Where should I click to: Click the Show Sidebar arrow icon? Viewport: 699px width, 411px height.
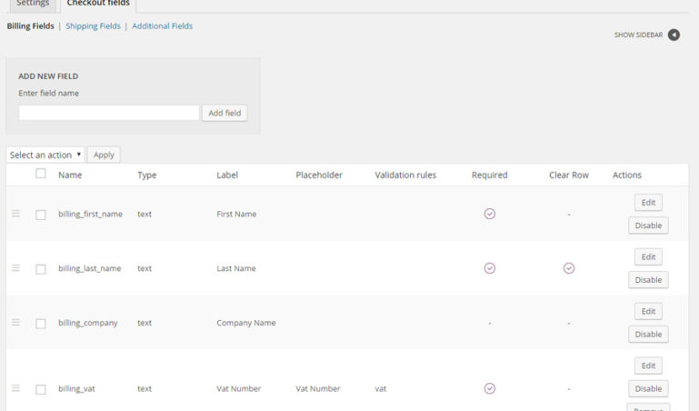[x=674, y=35]
